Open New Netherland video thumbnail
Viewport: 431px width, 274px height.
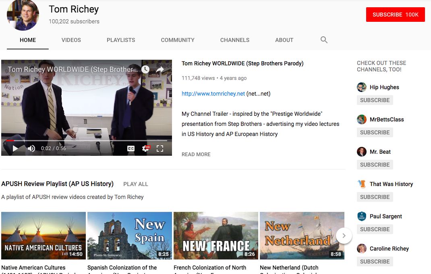[x=302, y=236]
